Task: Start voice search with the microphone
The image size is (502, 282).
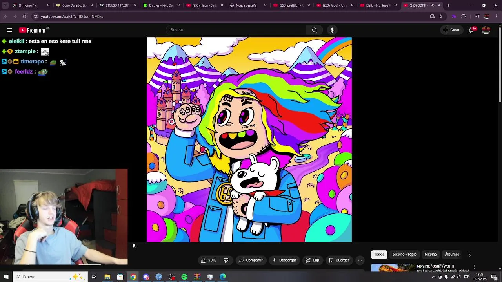Action: click(x=332, y=30)
